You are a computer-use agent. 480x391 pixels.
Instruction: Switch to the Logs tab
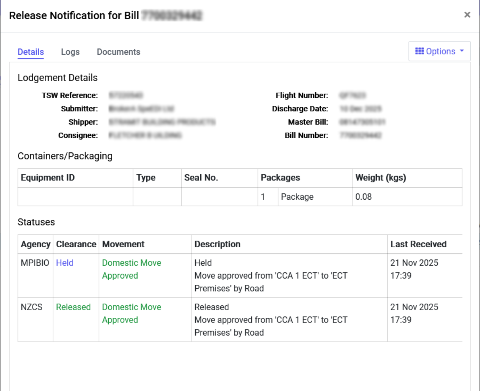coord(70,52)
